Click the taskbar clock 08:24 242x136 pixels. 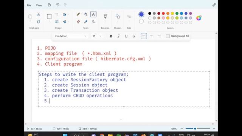pyautogui.click(x=207, y=134)
